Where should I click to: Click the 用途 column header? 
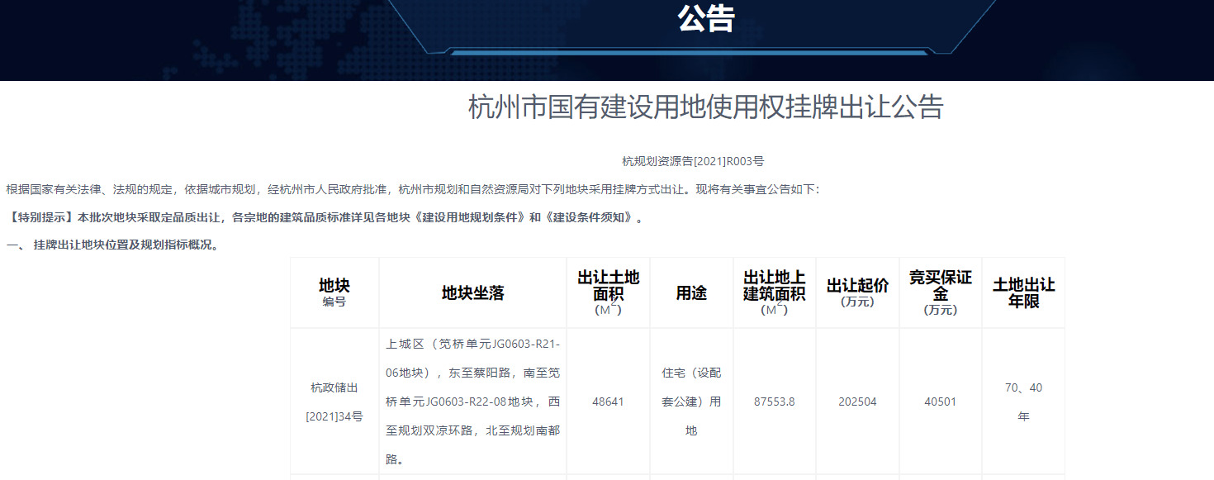point(692,292)
